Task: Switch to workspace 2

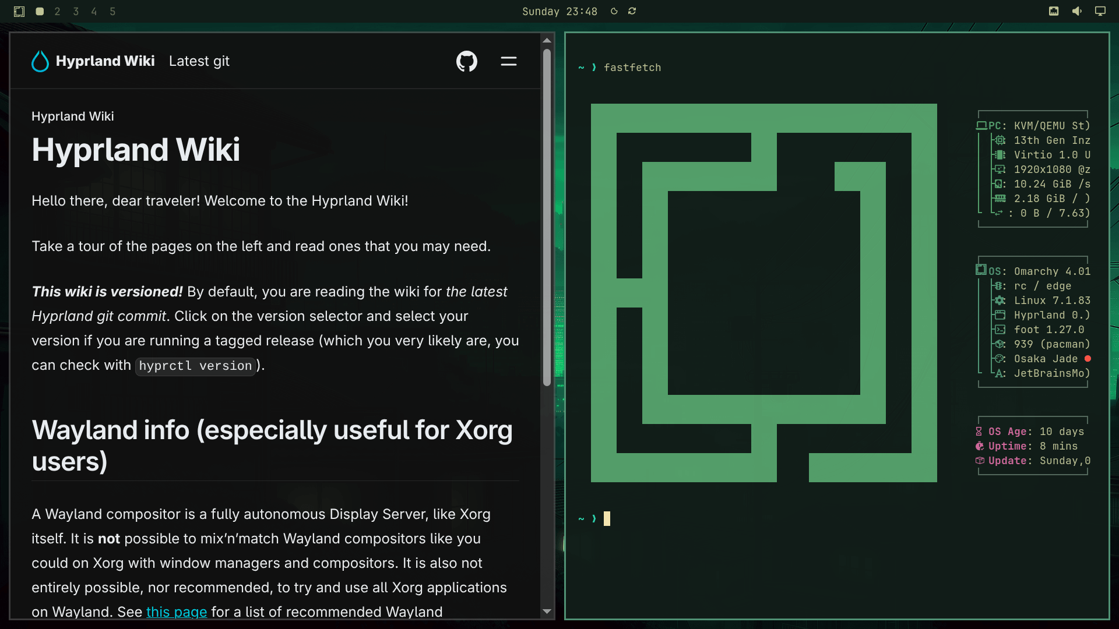Action: pyautogui.click(x=57, y=11)
